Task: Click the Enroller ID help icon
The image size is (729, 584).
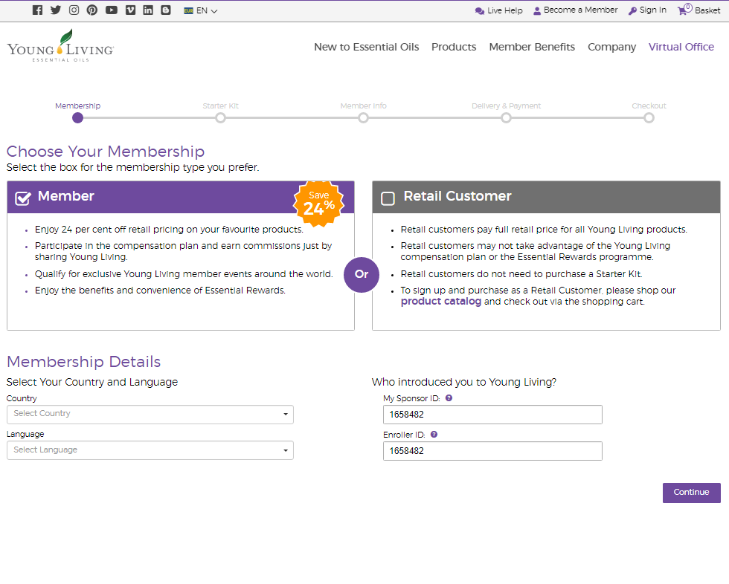Action: click(x=434, y=435)
